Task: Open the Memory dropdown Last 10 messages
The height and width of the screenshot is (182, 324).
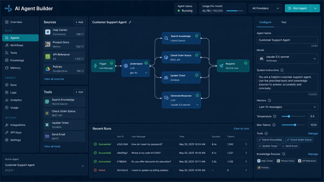Action: [287, 107]
